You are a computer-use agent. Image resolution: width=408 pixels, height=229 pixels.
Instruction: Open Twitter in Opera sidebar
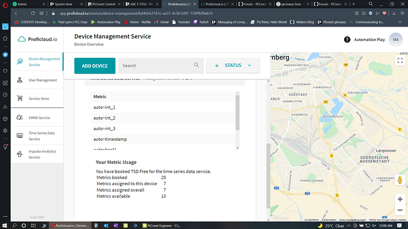pyautogui.click(x=5, y=54)
